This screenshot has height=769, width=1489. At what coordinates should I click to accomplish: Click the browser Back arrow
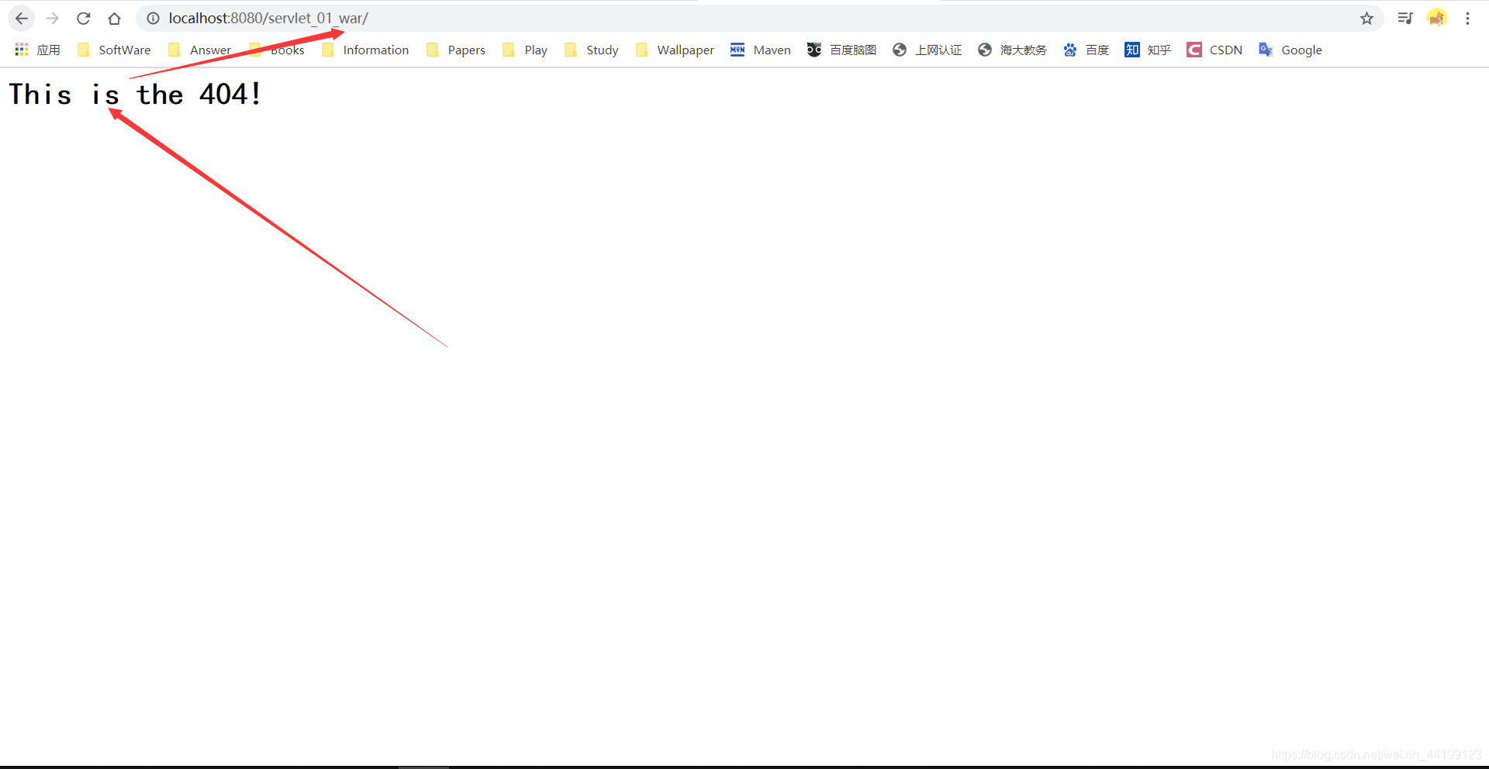pos(22,19)
